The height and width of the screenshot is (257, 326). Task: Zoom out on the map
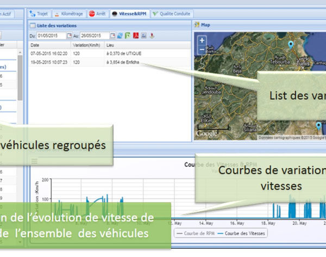click(x=202, y=49)
